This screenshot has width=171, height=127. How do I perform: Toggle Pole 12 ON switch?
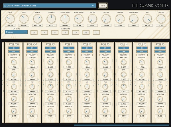click(x=87, y=48)
